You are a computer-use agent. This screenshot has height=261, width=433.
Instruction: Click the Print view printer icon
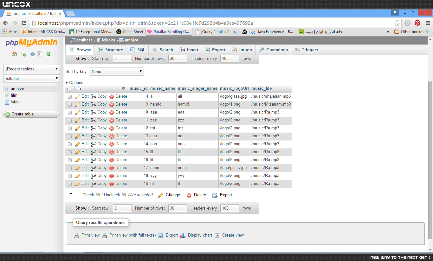tap(76, 235)
